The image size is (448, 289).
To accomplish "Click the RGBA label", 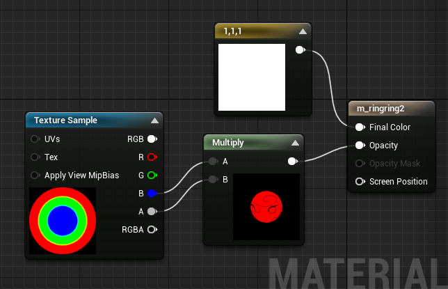I will [x=133, y=230].
